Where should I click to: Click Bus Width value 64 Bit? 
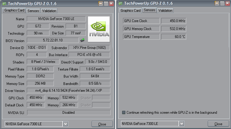coord(95,76)
